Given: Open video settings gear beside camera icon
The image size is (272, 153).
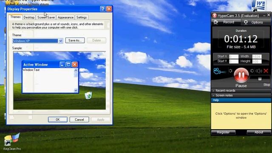Looking at the screenshot, I should coord(230,71).
